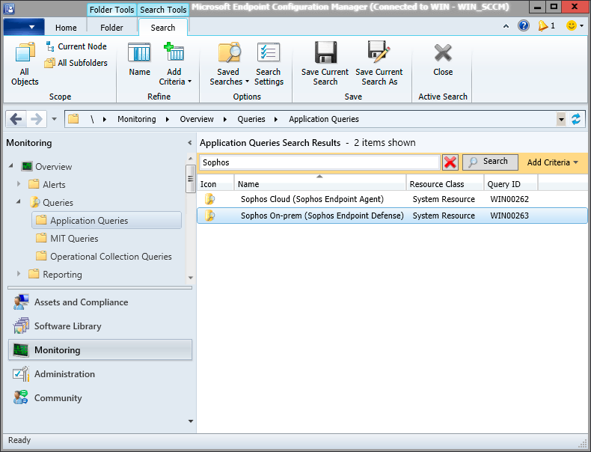591x452 pixels.
Task: Switch to the Folder ribbon tab
Action: 111,28
